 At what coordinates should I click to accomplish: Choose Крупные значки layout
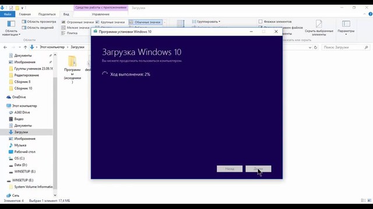tap(110, 22)
